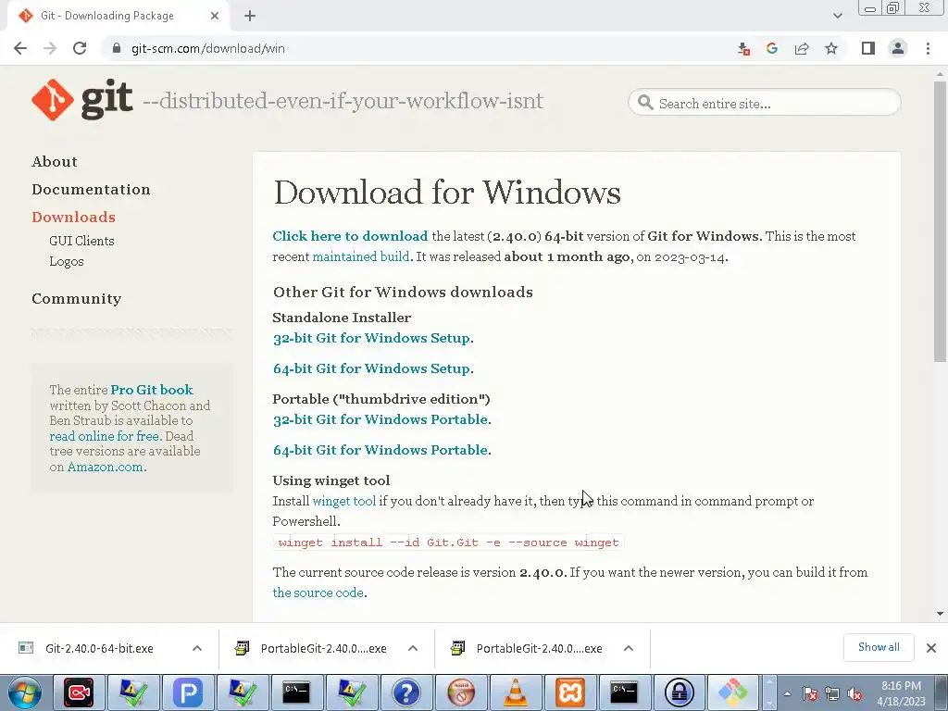Open 'the source code' link
Image resolution: width=948 pixels, height=711 pixels.
pos(318,592)
